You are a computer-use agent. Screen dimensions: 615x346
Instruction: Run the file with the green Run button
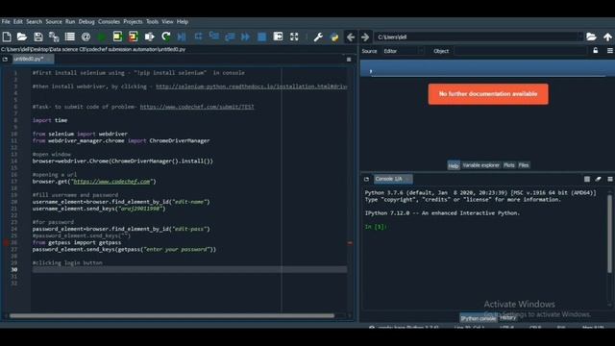tap(102, 37)
